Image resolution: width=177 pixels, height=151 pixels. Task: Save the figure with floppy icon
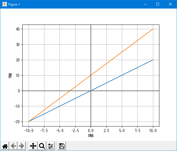(62, 146)
